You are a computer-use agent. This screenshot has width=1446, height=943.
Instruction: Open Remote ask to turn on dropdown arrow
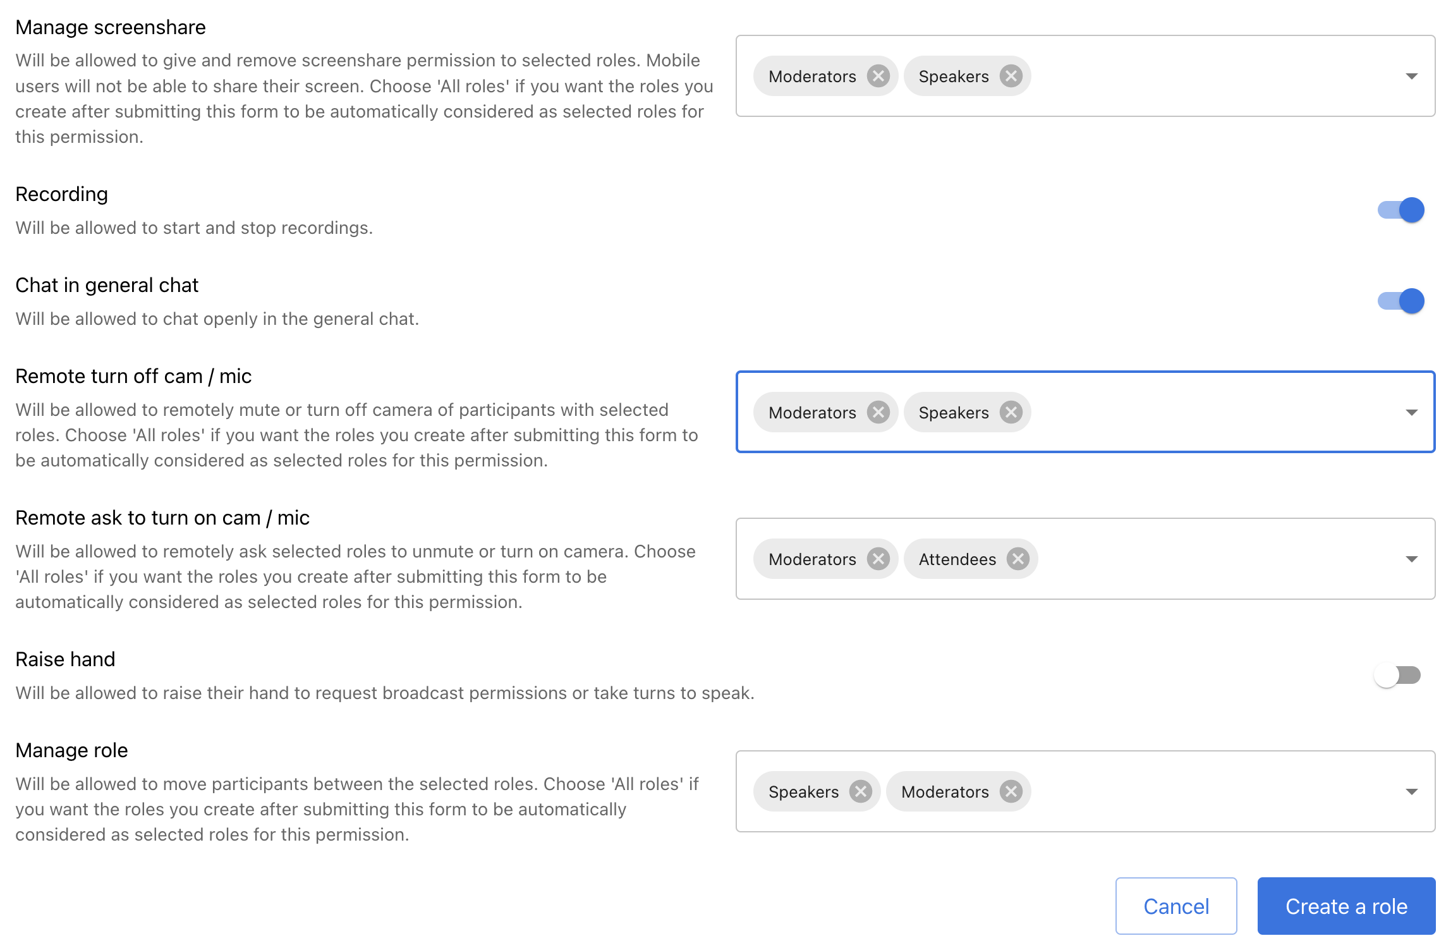click(x=1411, y=559)
